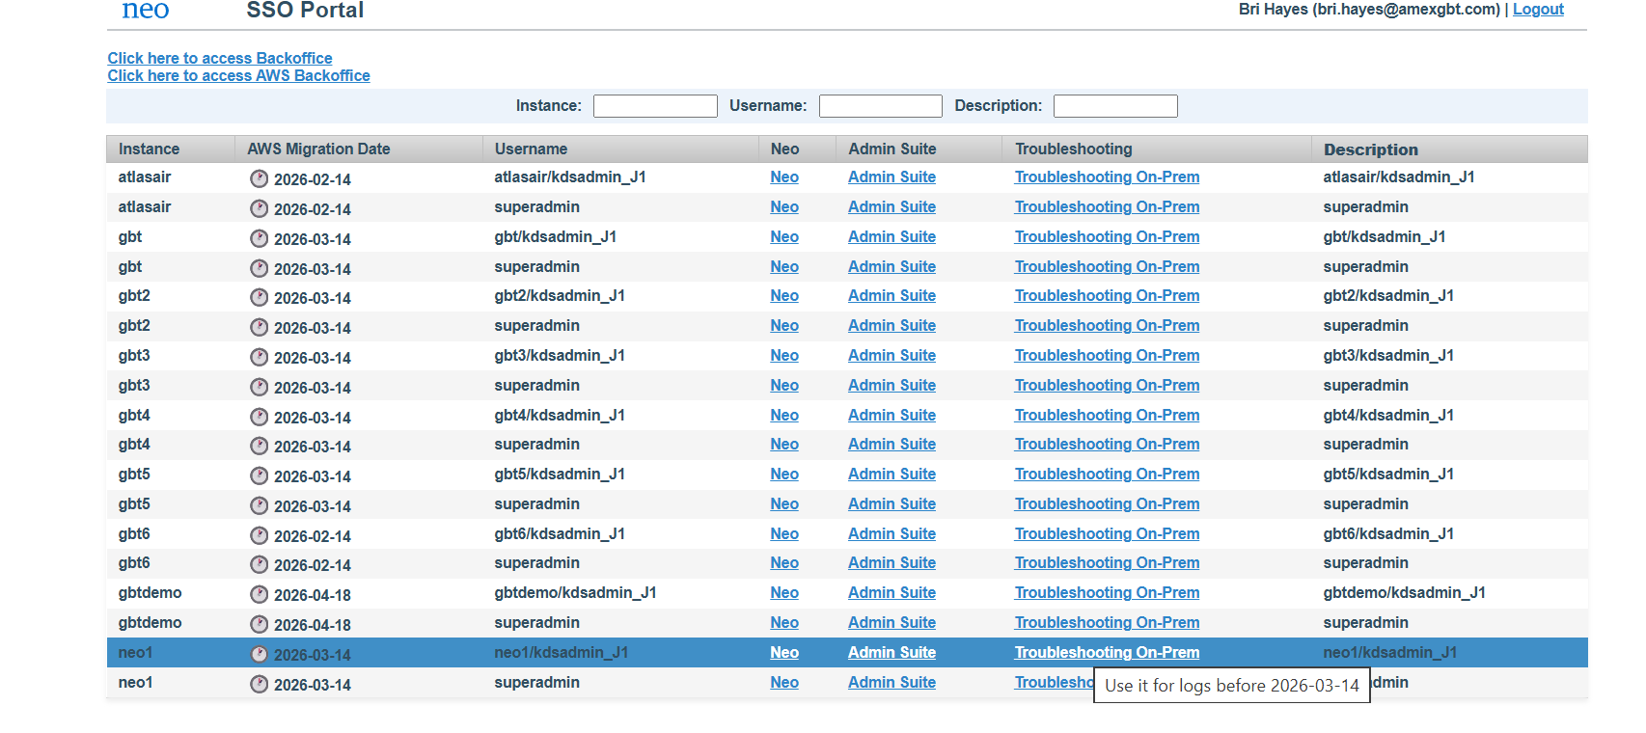Open Neo link in neo1 superadmin row
Viewport: 1646px width, 733px height.
tap(784, 682)
